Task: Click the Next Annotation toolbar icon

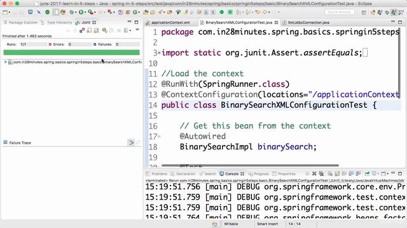Action: pos(238,12)
